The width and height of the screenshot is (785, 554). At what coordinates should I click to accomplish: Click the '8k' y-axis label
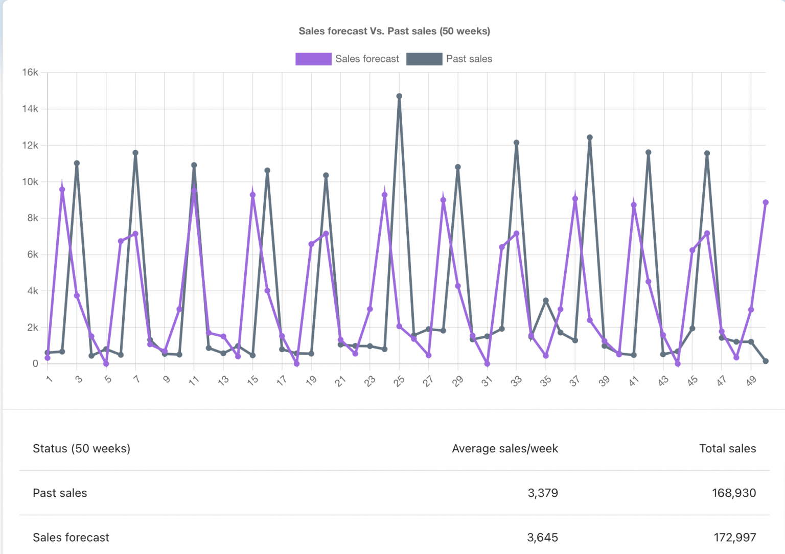pyautogui.click(x=33, y=218)
